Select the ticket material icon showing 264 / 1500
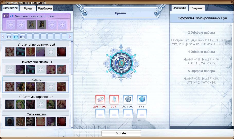Screen dimensions: 234x139 [x=100, y=100]
